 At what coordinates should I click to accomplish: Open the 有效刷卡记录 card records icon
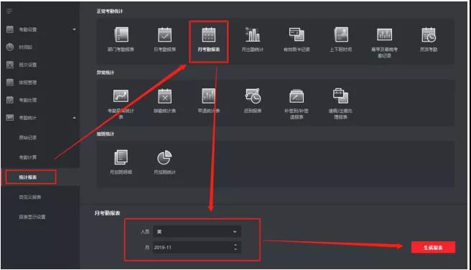pyautogui.click(x=297, y=35)
